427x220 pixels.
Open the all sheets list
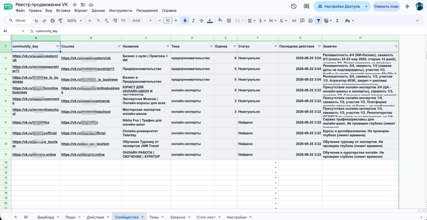coord(26,217)
